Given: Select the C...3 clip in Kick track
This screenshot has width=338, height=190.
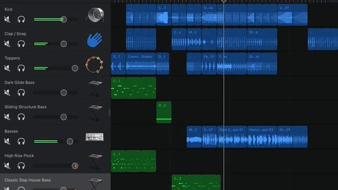Looking at the screenshot, I should (x=164, y=15).
